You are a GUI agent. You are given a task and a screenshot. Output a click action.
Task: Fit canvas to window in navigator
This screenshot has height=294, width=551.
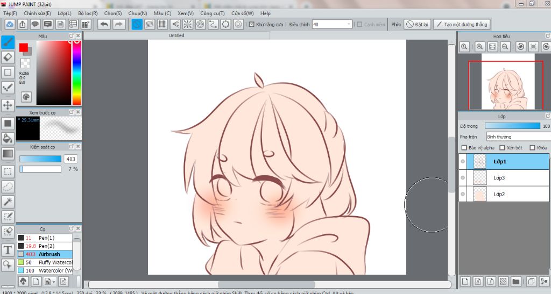tap(492, 47)
